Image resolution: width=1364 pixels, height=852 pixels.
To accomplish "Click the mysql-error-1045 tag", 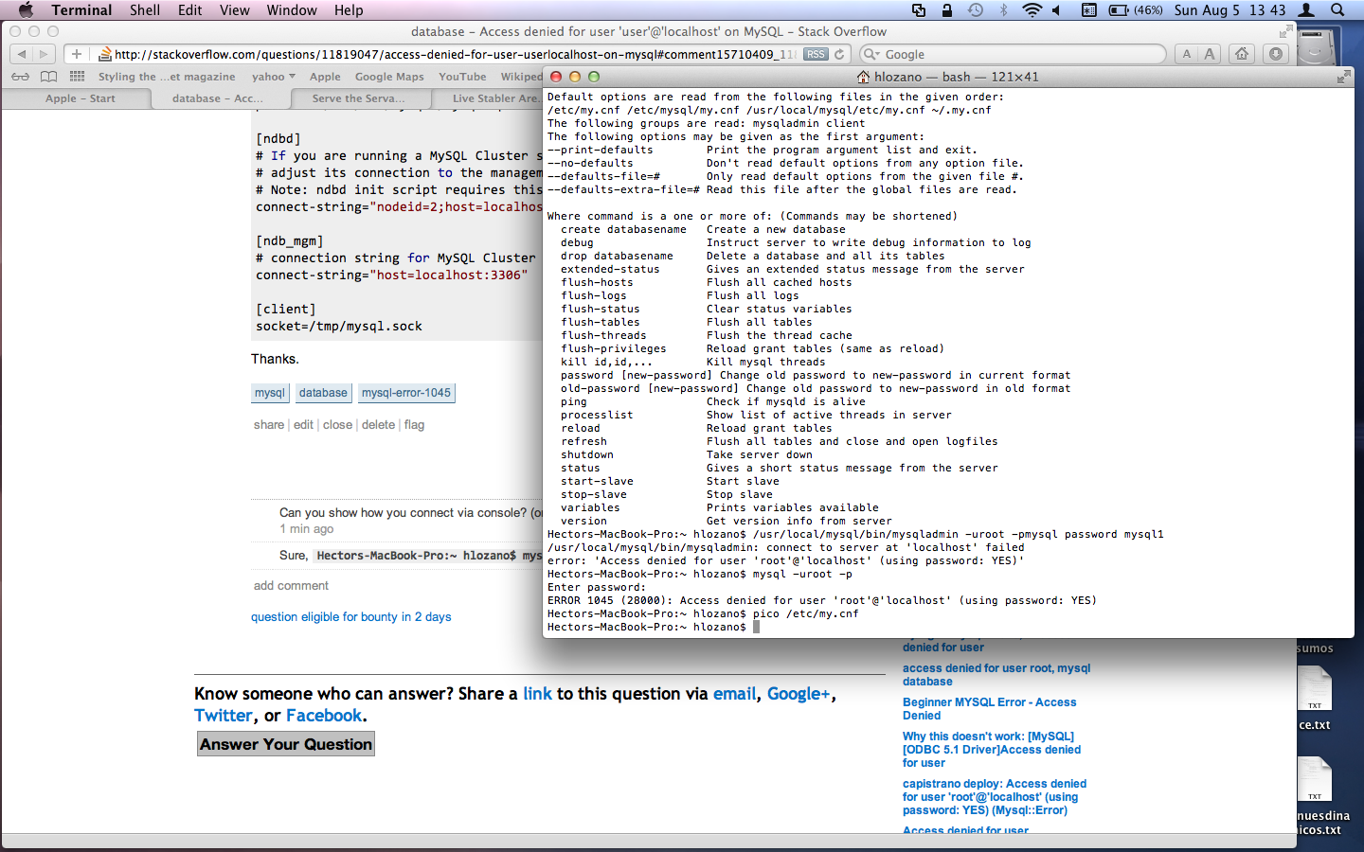I will click(406, 393).
